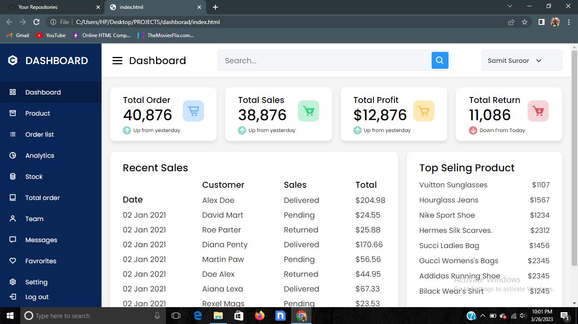Open the Product sidebar item

point(51,113)
